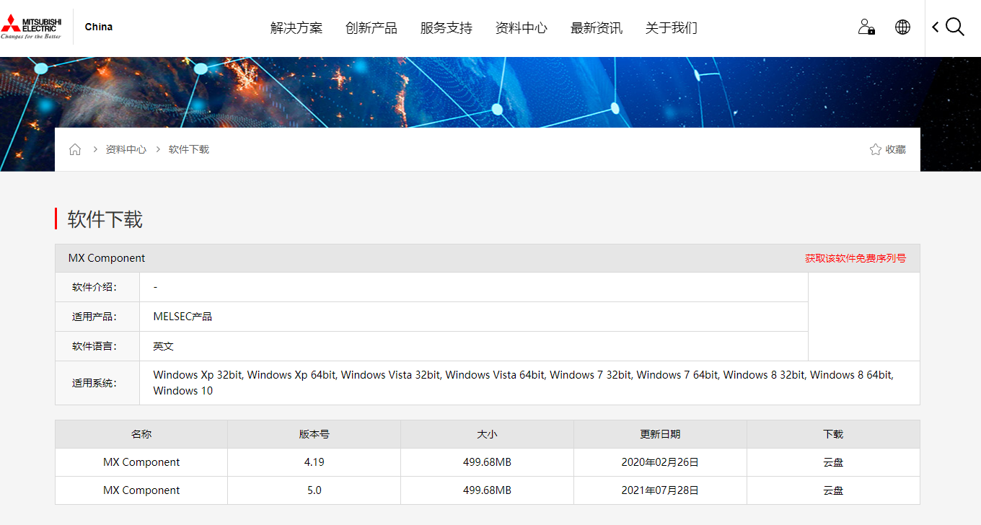Click 云盘 to download MX Component 5.0

(x=833, y=490)
